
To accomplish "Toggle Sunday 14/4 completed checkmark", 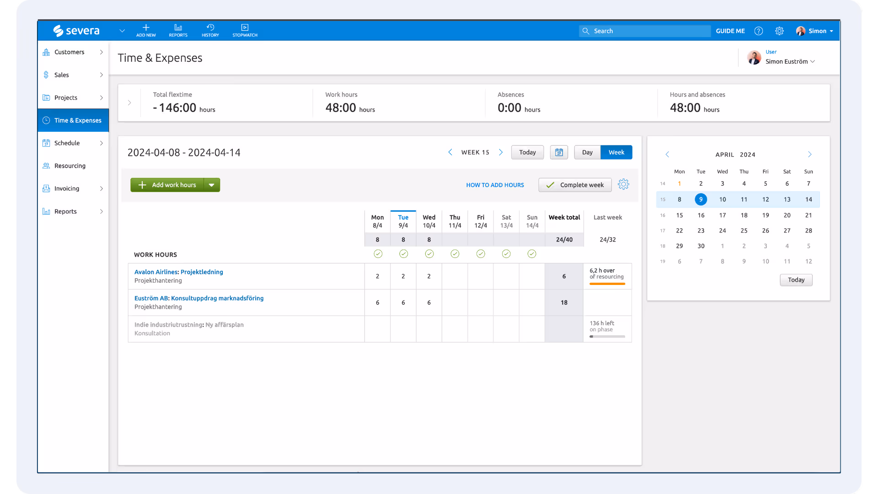I will click(x=532, y=254).
